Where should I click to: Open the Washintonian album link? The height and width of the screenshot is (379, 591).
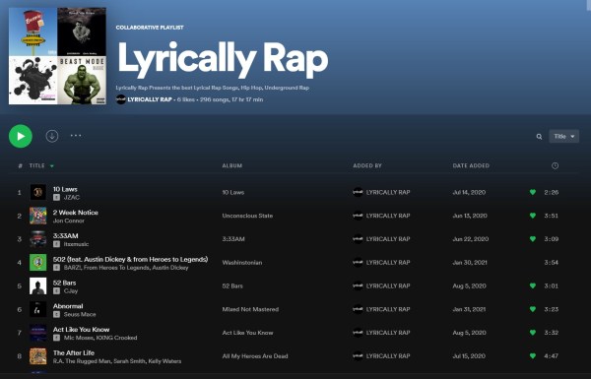(242, 262)
